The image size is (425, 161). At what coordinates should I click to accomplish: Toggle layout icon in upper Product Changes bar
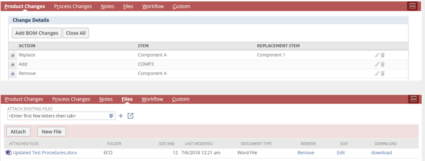412,6
